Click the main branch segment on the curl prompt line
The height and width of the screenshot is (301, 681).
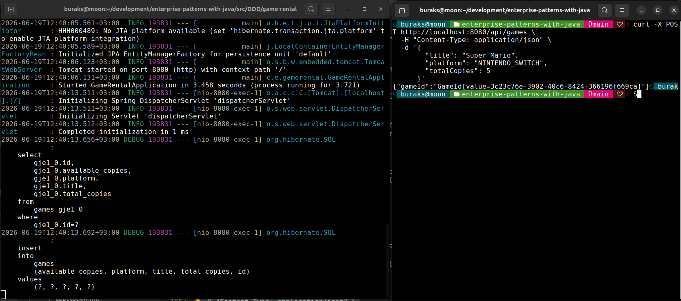(x=599, y=25)
